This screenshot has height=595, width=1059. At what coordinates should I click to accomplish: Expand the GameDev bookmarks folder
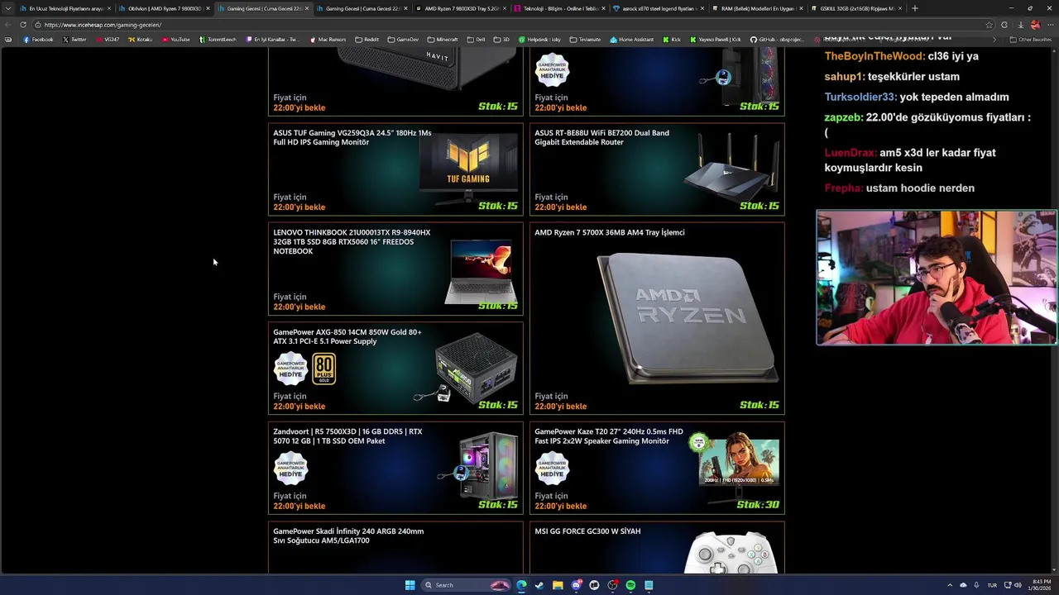403,40
